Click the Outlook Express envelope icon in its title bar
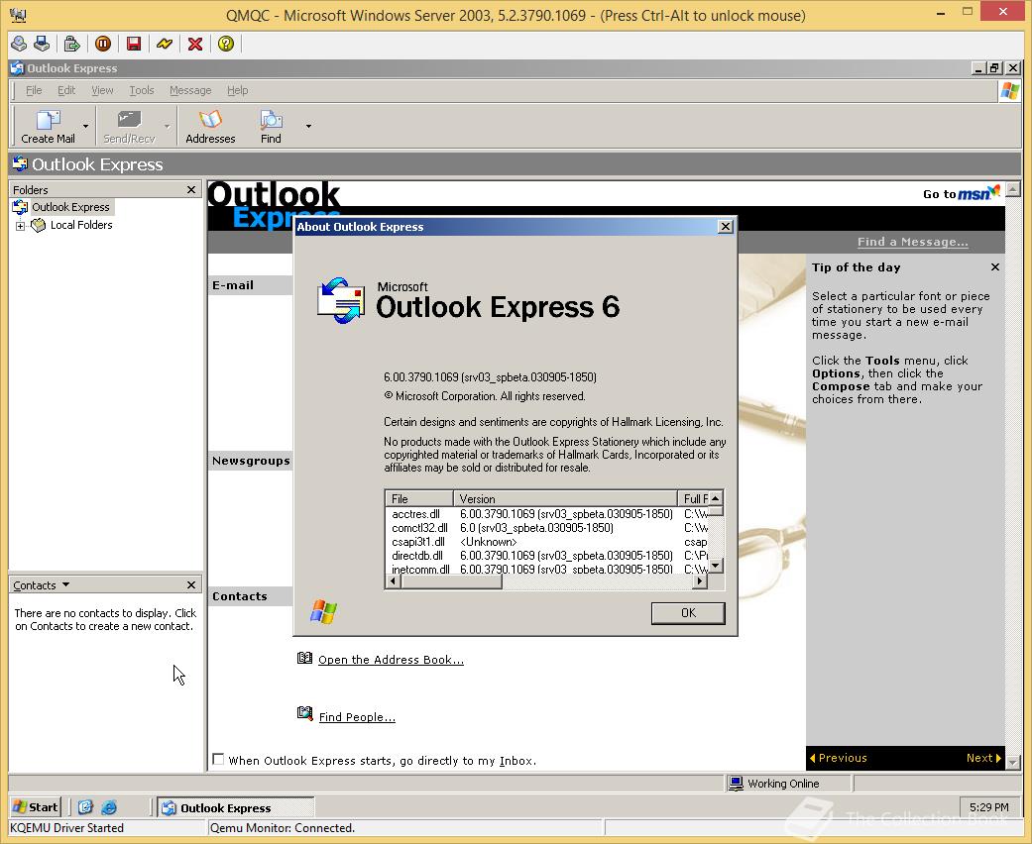The height and width of the screenshot is (844, 1032). click(x=17, y=67)
